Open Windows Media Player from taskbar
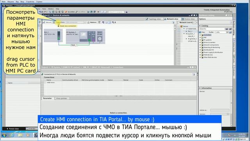This screenshot has width=250, height=141. 28,135
